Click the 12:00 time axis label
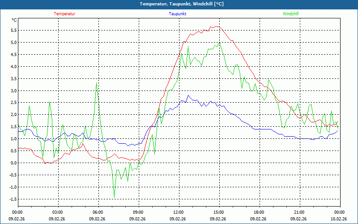Viewport: 358px width, 224px height. coord(179,212)
